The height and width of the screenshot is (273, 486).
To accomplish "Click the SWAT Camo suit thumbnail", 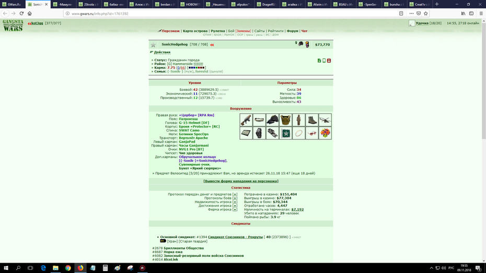I will pos(299,120).
